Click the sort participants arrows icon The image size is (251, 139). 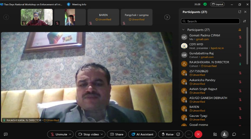244,21
